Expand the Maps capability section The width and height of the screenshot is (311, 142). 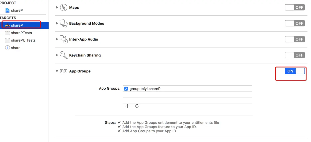click(x=57, y=7)
